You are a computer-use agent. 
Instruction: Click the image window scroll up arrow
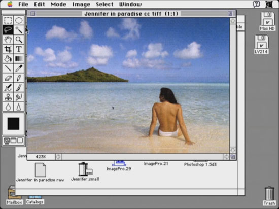[x=233, y=21]
